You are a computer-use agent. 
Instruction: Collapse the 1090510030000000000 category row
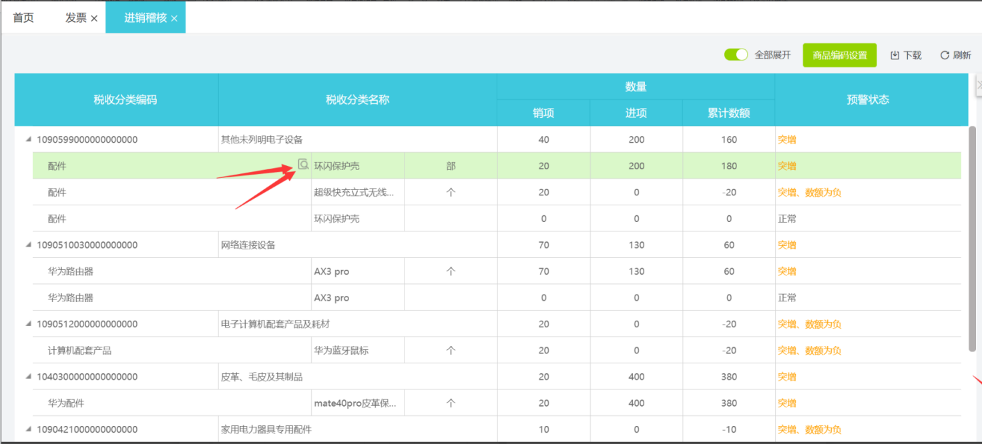(x=28, y=245)
